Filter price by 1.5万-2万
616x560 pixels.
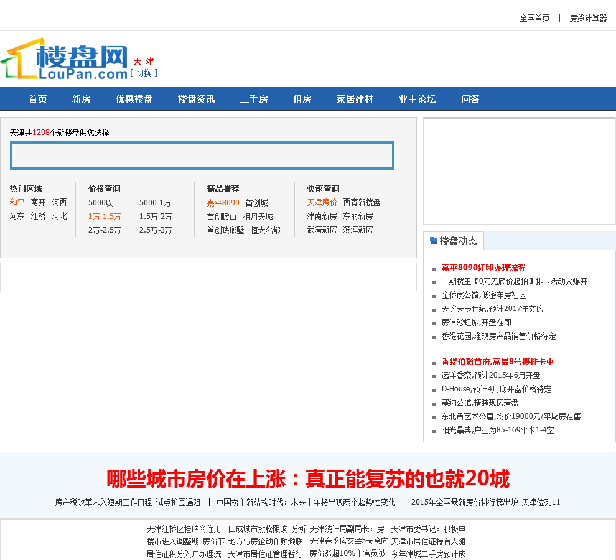click(155, 217)
